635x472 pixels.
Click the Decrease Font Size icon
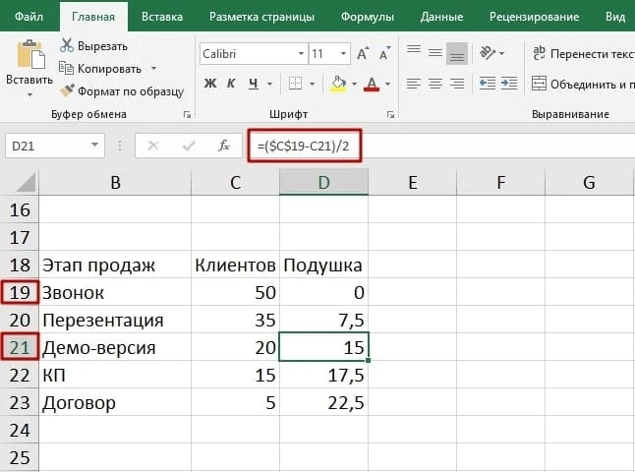[384, 53]
